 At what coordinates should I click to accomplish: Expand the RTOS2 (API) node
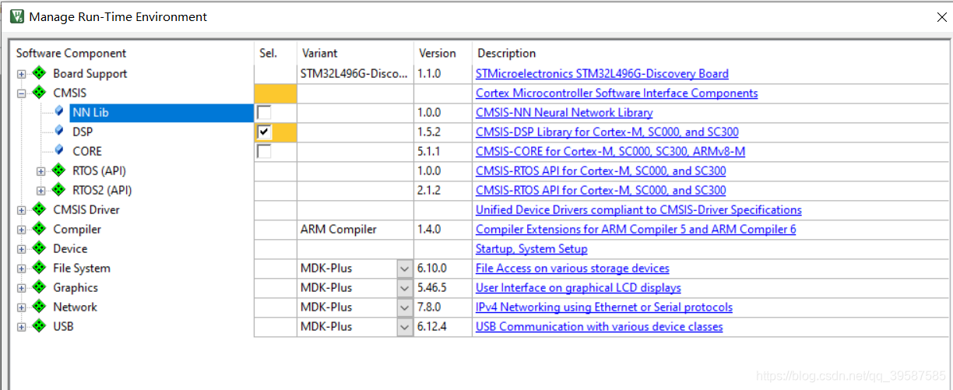pos(40,191)
